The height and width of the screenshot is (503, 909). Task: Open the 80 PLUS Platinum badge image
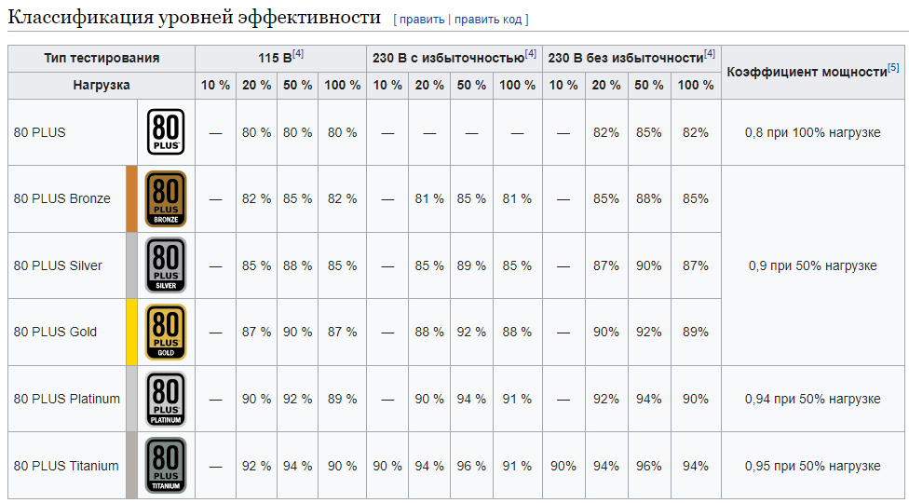pyautogui.click(x=166, y=399)
